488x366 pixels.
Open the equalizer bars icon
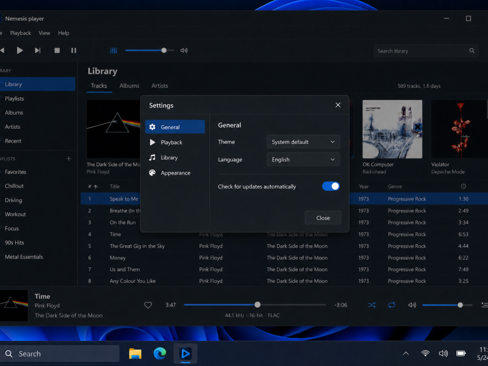113,51
